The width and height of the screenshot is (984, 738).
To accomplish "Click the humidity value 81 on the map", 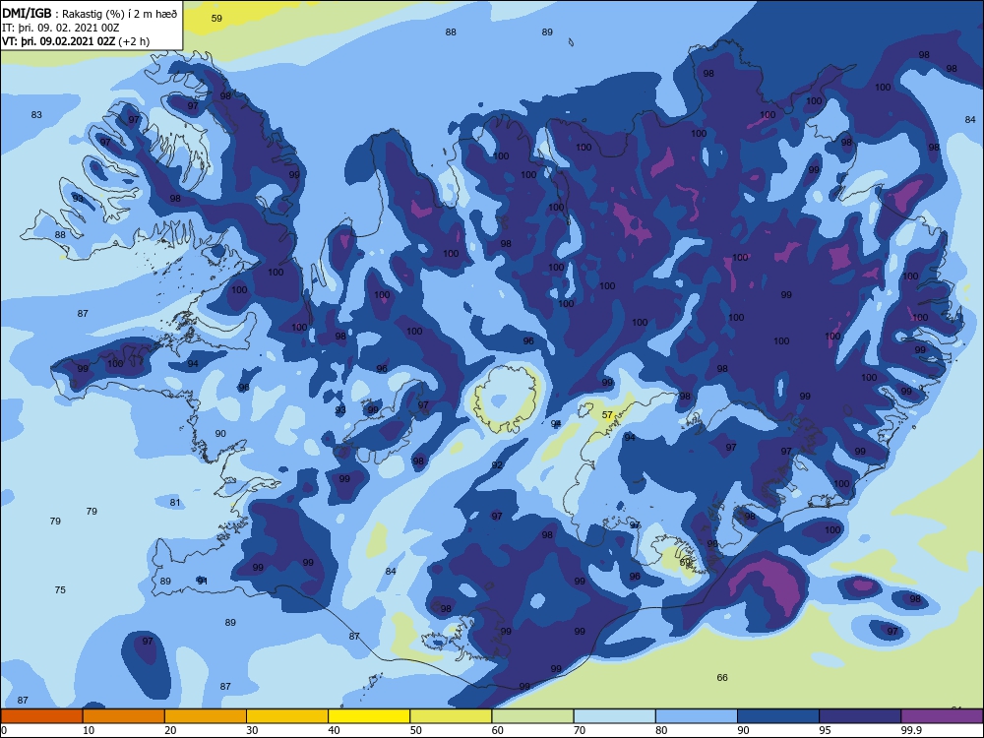I will [x=175, y=502].
